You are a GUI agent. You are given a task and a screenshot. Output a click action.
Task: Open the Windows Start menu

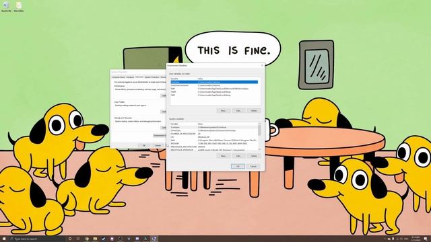[x=4, y=239]
